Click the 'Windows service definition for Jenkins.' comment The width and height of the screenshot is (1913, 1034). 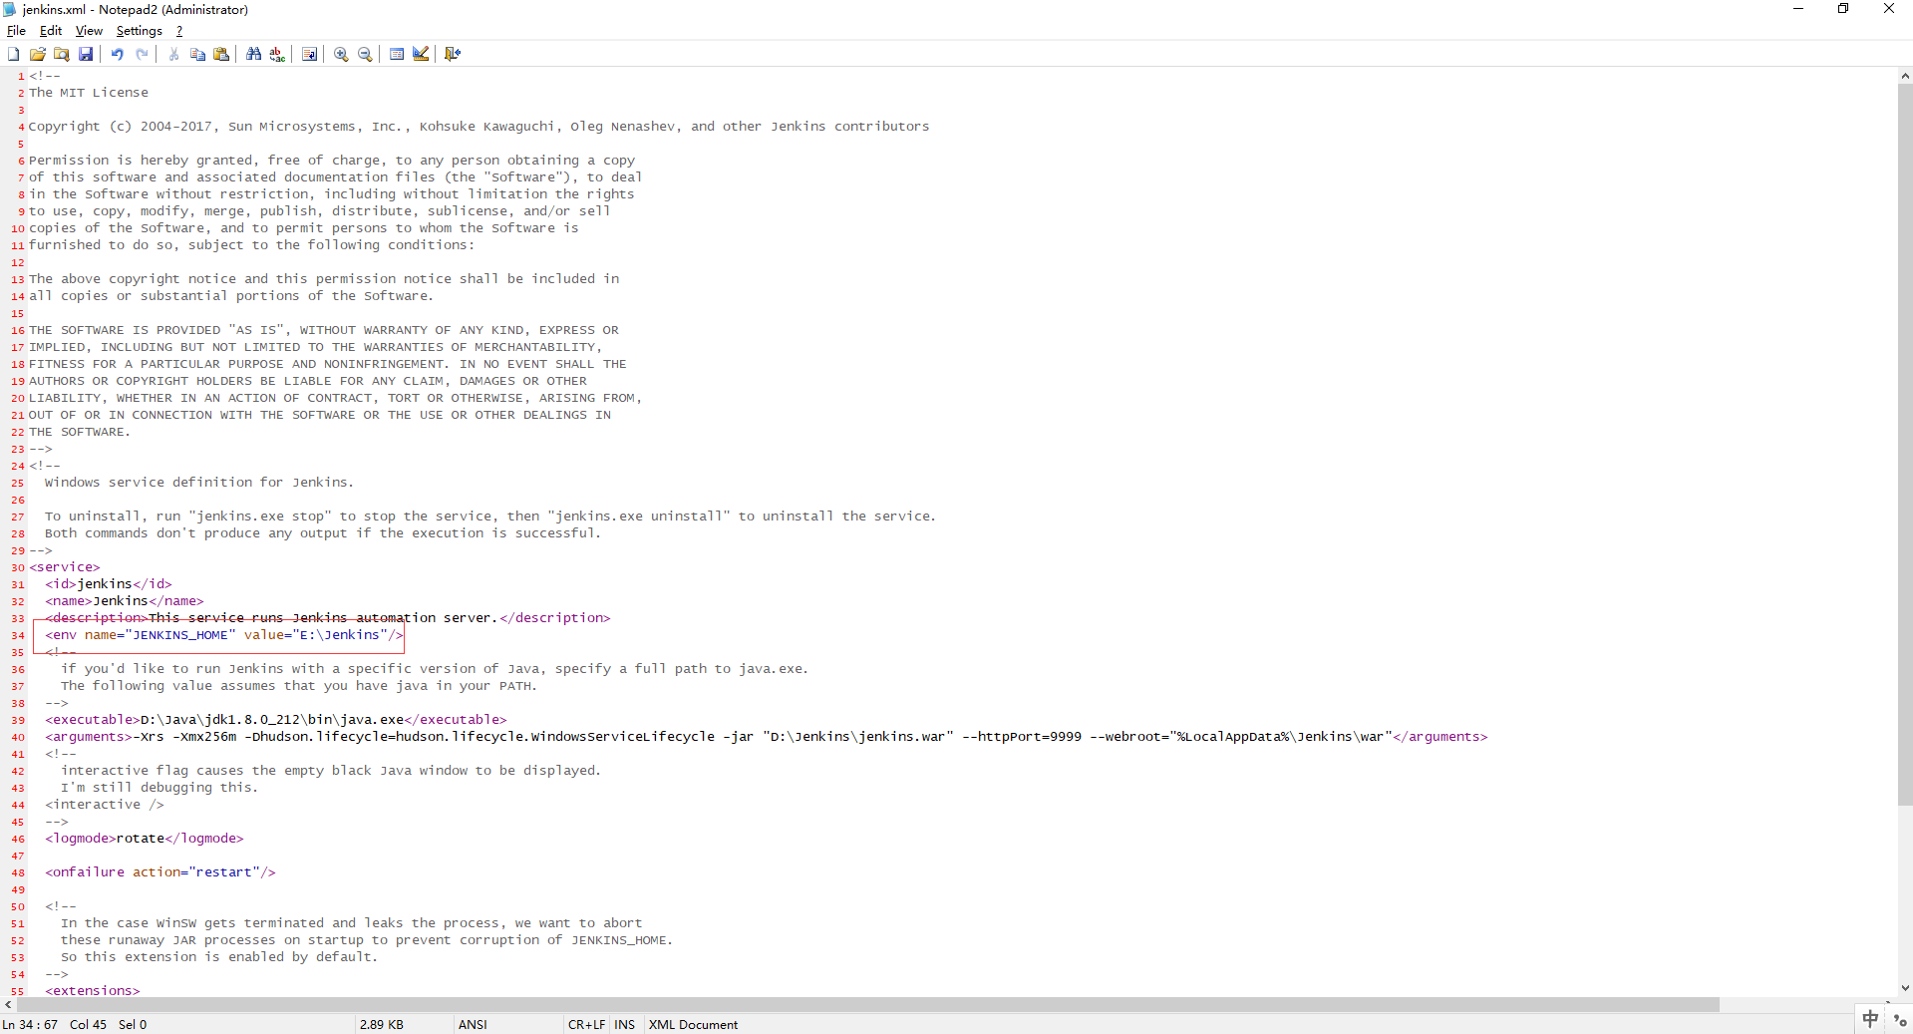point(199,483)
